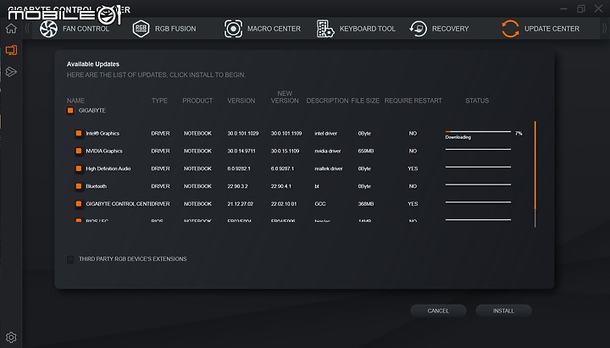Uncheck the NVIDIA Graphics driver checkbox

point(79,151)
